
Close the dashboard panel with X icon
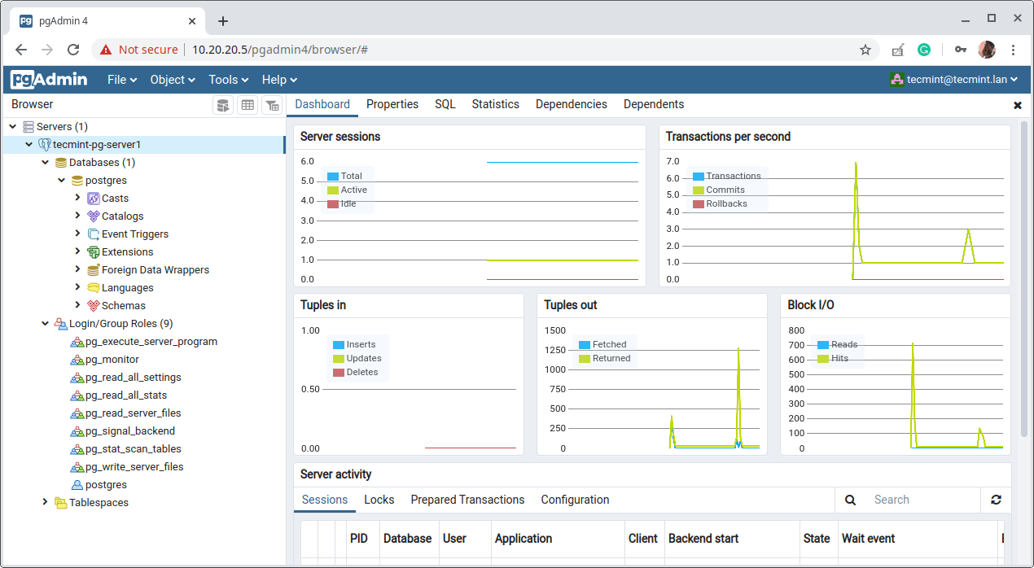pos(1017,105)
